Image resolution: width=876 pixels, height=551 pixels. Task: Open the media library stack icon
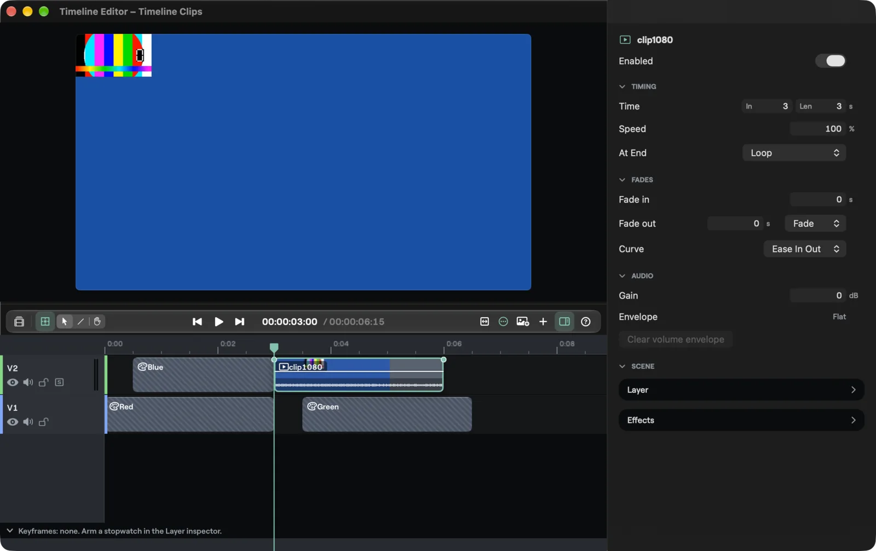[x=19, y=322]
